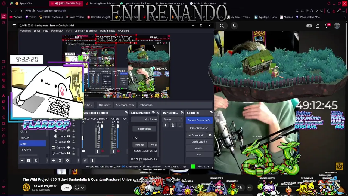
Task: Open AUDIO SWITCH? channel three-dot options
Action: pyautogui.click(x=97, y=151)
